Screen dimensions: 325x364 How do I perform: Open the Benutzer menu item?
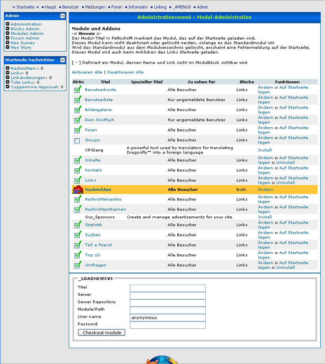coord(71,7)
